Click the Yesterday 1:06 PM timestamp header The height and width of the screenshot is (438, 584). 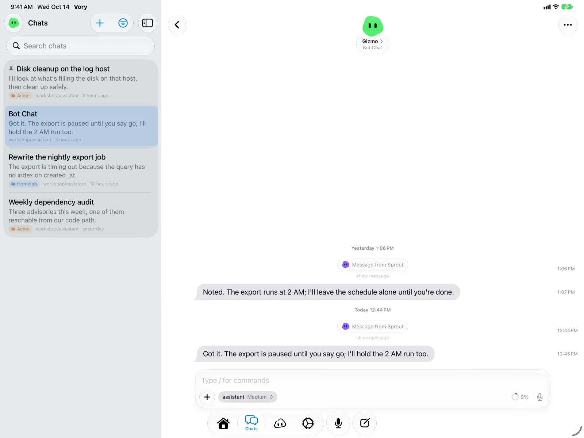(373, 248)
